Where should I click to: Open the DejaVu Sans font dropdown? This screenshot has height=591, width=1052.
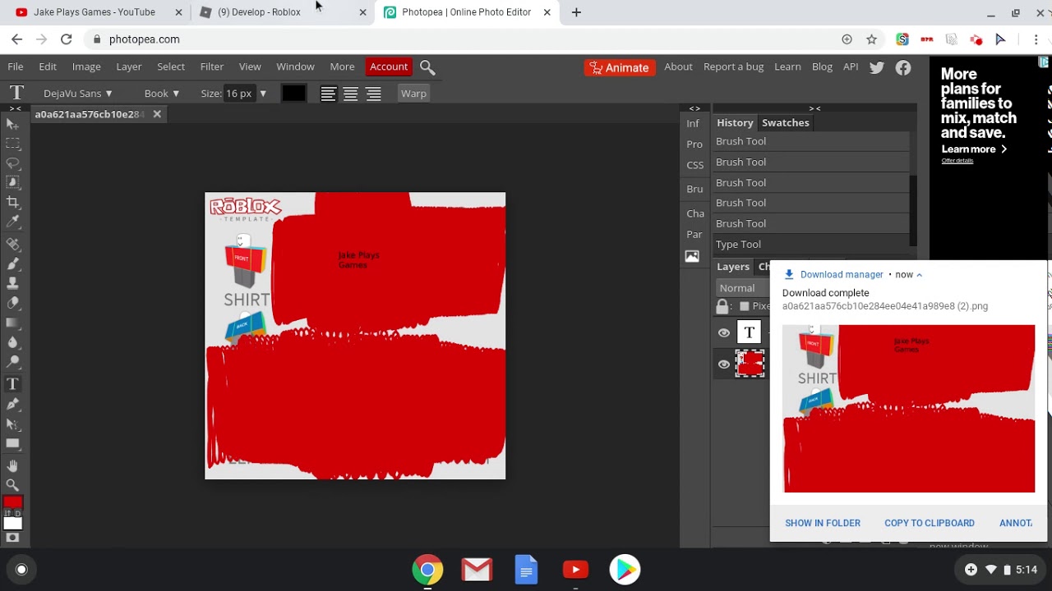point(78,94)
